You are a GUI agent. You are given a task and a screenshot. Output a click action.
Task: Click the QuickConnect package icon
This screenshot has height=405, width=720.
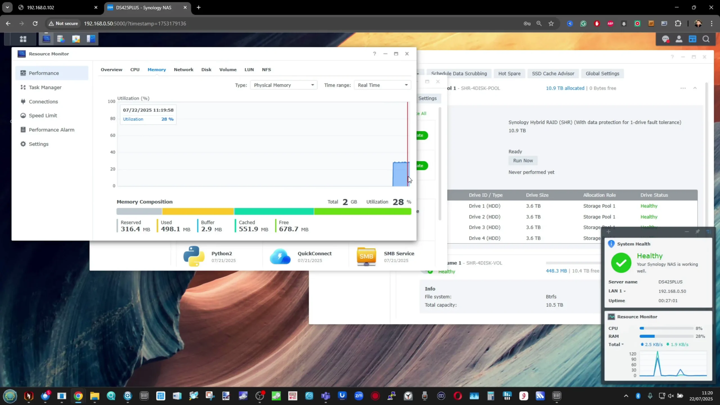[x=280, y=256]
